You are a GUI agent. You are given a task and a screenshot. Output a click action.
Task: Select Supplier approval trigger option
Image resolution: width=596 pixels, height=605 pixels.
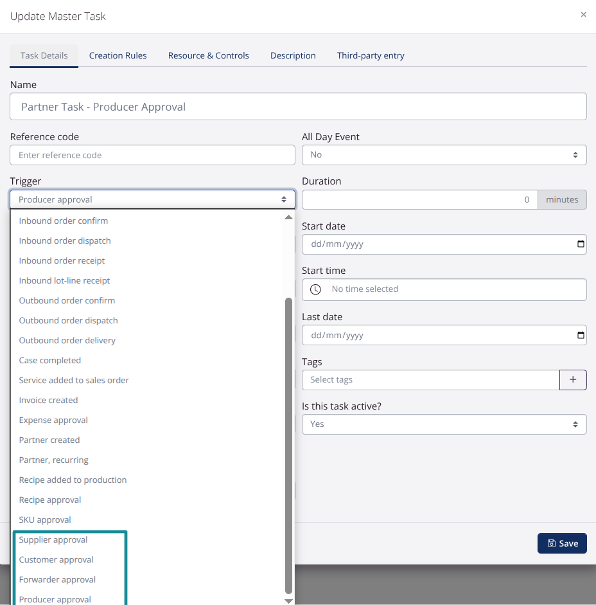53,540
